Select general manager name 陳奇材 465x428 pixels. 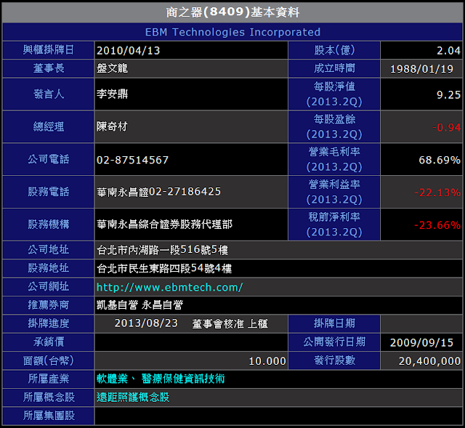coord(112,126)
